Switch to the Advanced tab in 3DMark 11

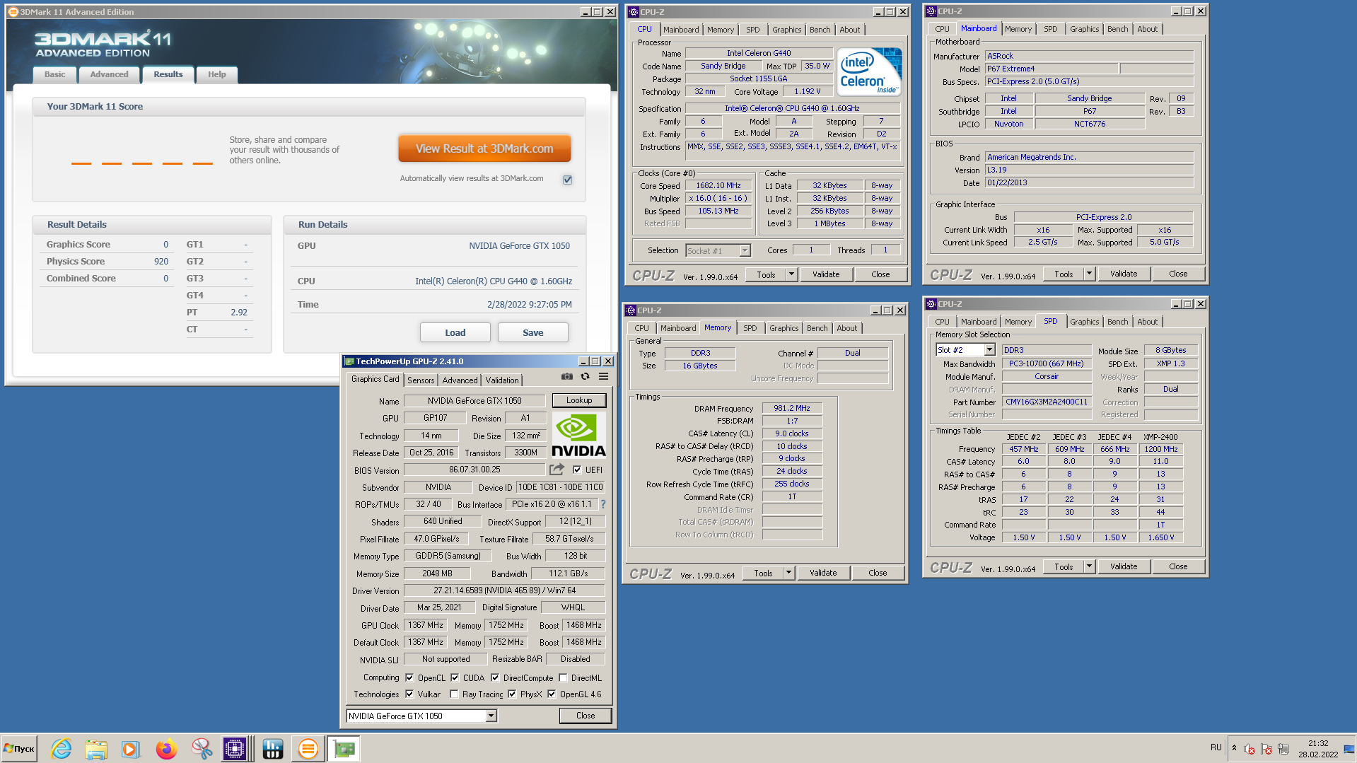coord(109,74)
